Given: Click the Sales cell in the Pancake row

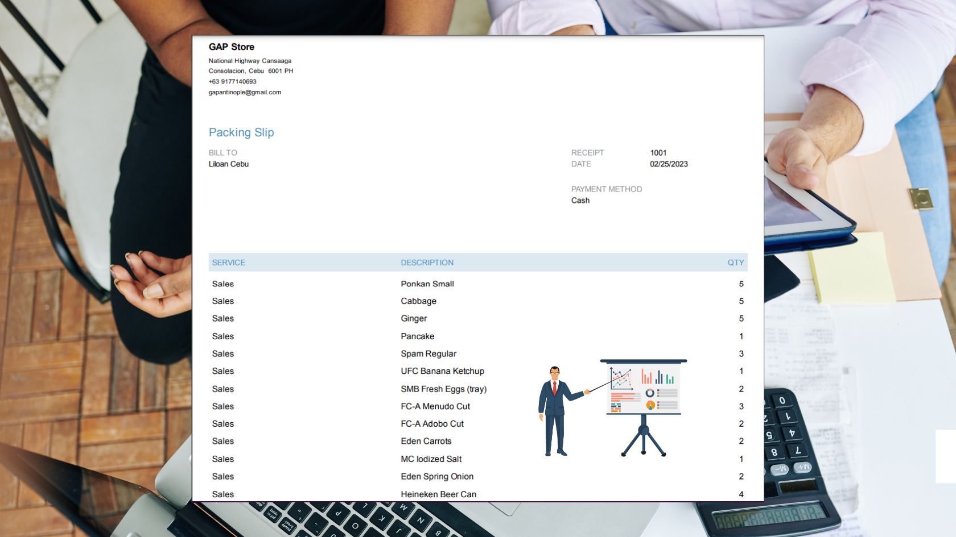Looking at the screenshot, I should pyautogui.click(x=222, y=336).
